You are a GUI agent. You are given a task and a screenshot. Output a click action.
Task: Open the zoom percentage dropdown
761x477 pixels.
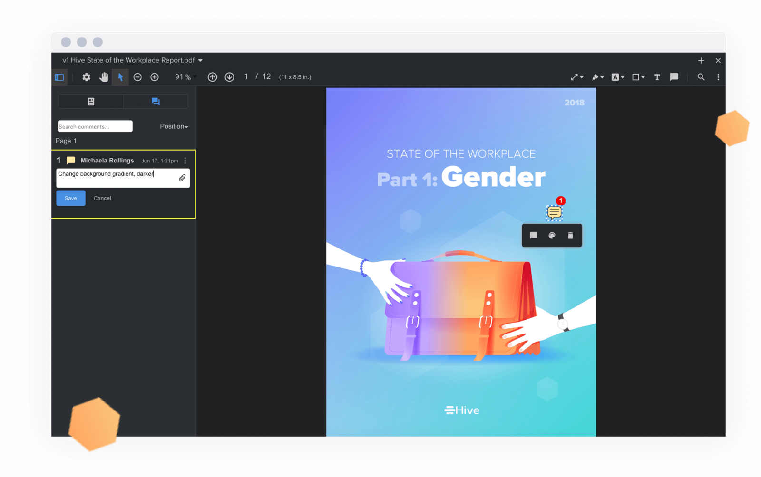coord(185,76)
